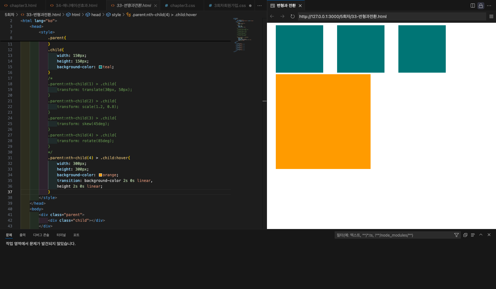
Task: Click the preview URL address field
Action: click(x=392, y=16)
